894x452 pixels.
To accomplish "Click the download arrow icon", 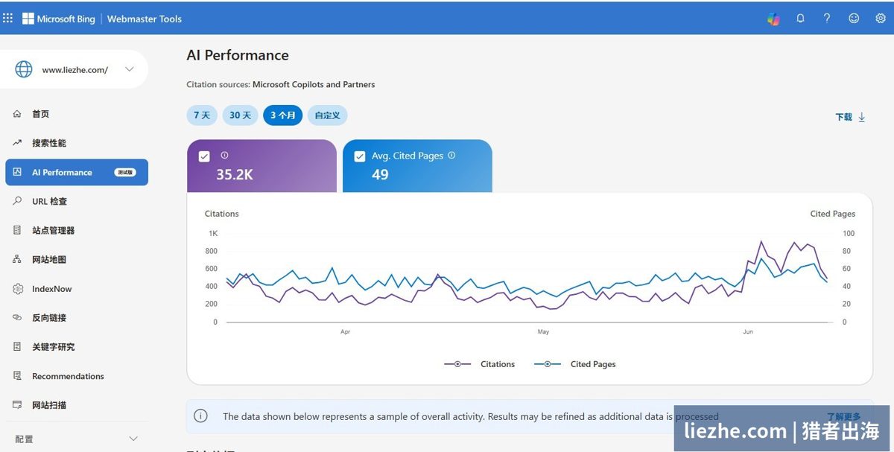I will point(862,117).
